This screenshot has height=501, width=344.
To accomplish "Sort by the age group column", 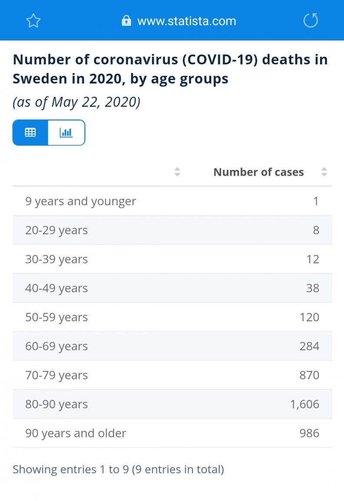I will pos(177,172).
